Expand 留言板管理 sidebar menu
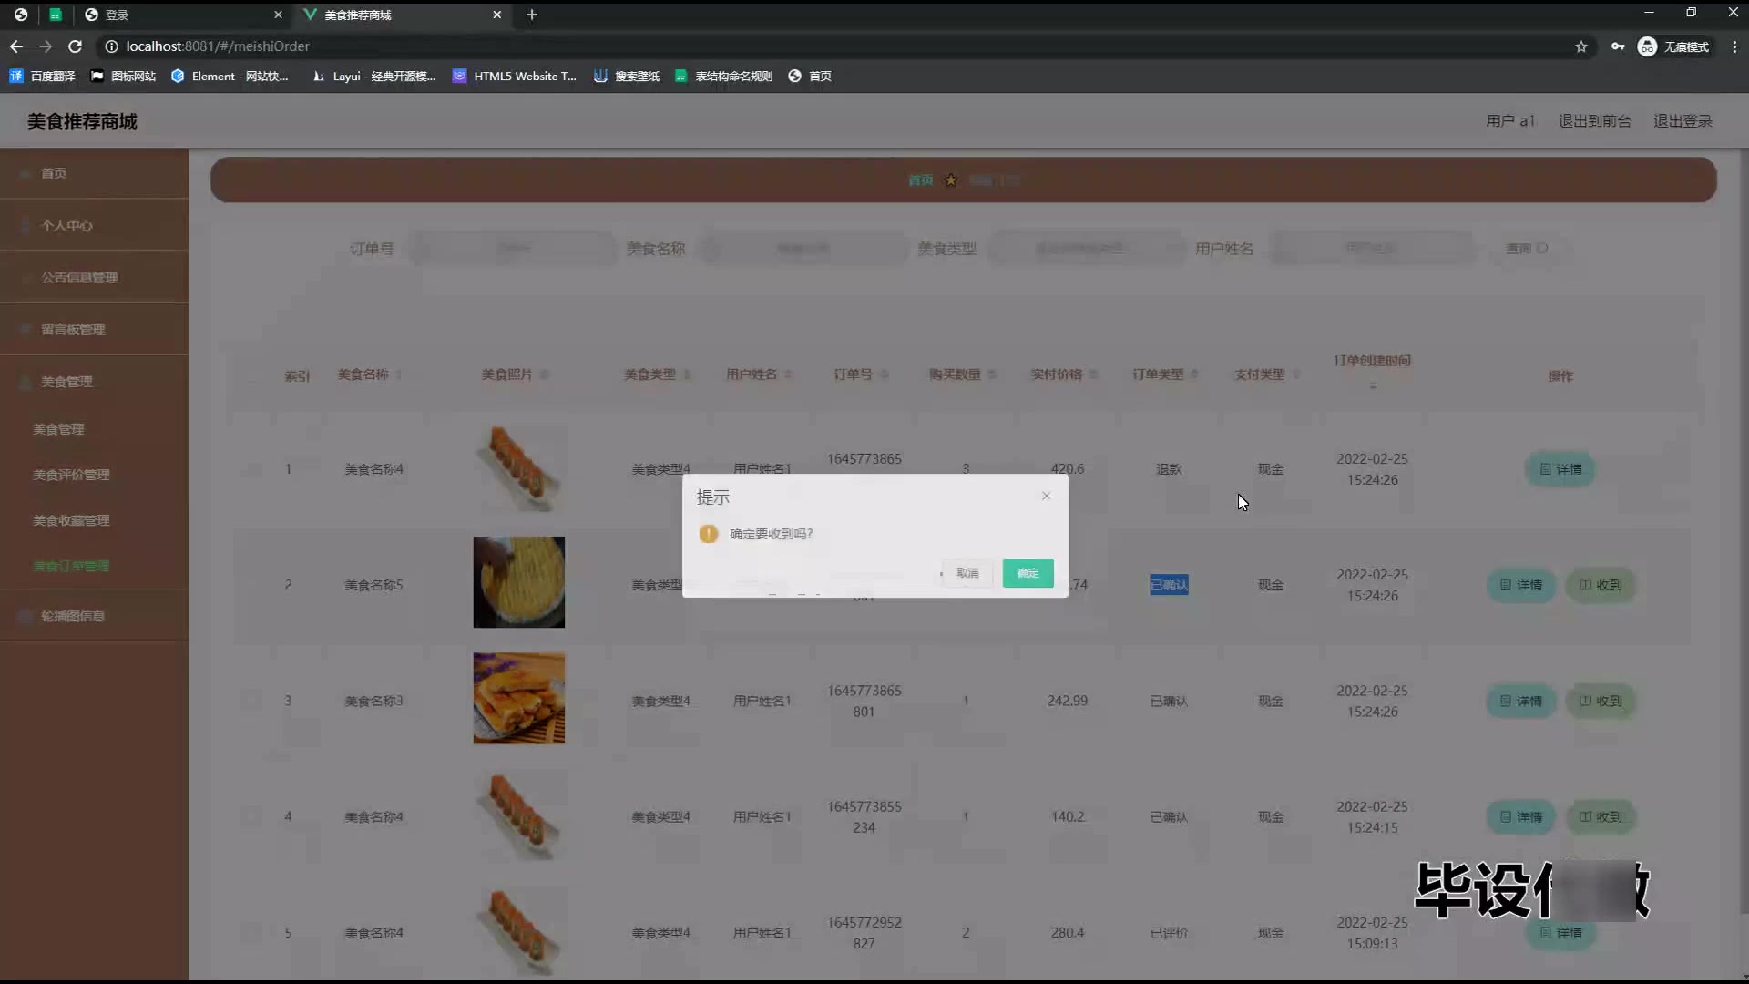Image resolution: width=1749 pixels, height=984 pixels. [x=94, y=329]
